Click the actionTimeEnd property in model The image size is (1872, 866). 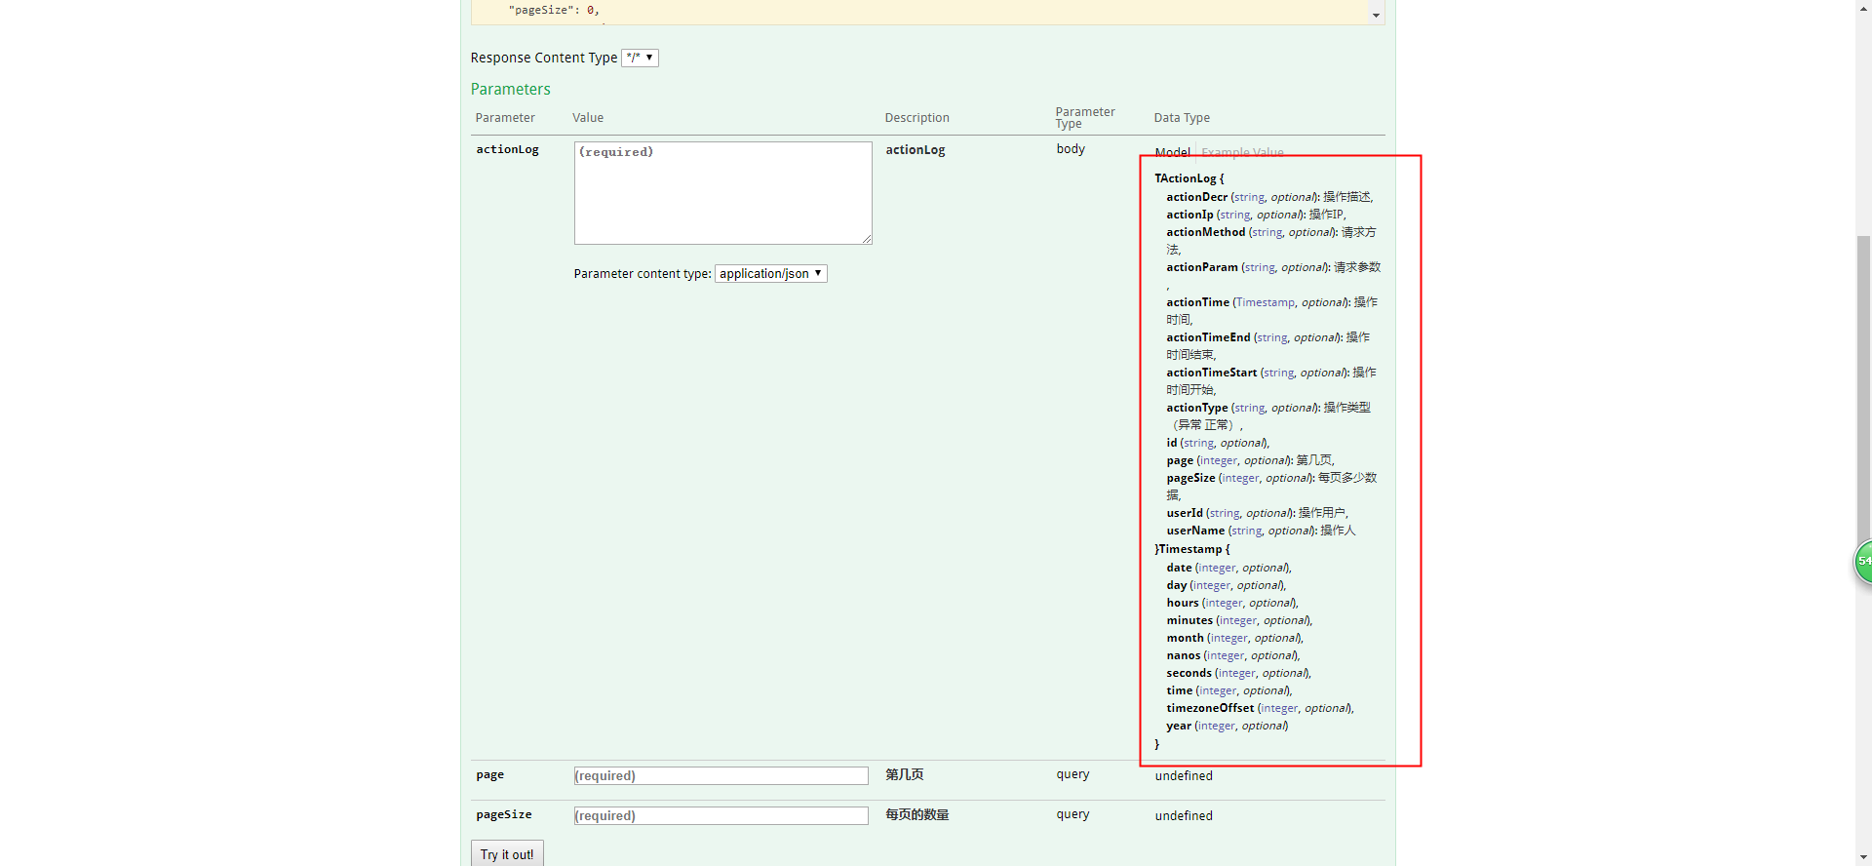1208,337
